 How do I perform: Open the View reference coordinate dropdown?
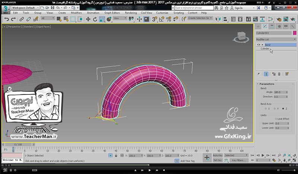pos(120,18)
